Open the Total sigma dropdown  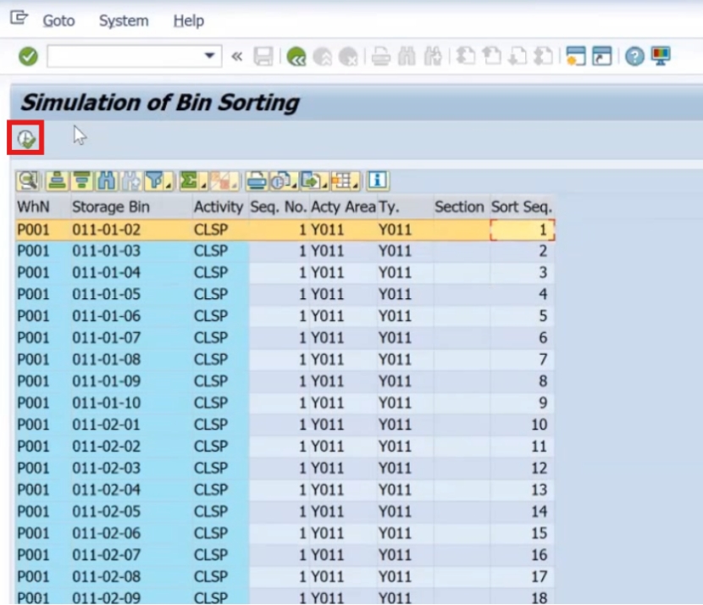point(193,180)
